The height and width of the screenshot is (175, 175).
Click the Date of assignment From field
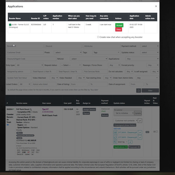point(136,84)
